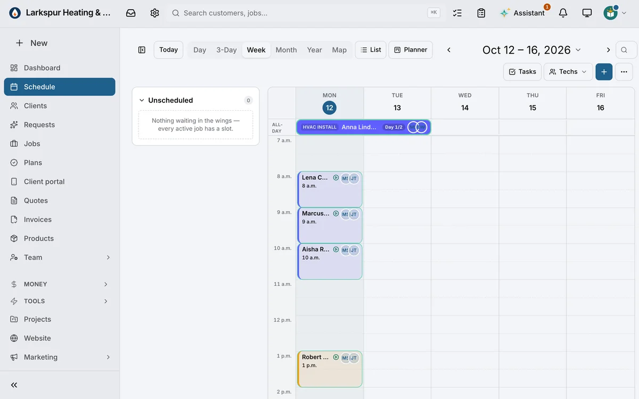This screenshot has height=399, width=639.
Task: Open notifications bell
Action: [563, 13]
